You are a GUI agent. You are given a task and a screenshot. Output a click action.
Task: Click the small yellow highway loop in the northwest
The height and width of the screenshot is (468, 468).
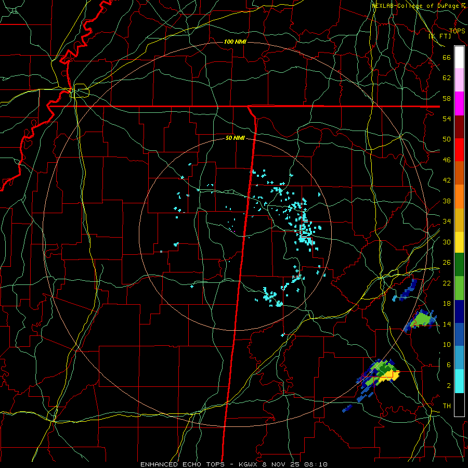click(x=80, y=90)
